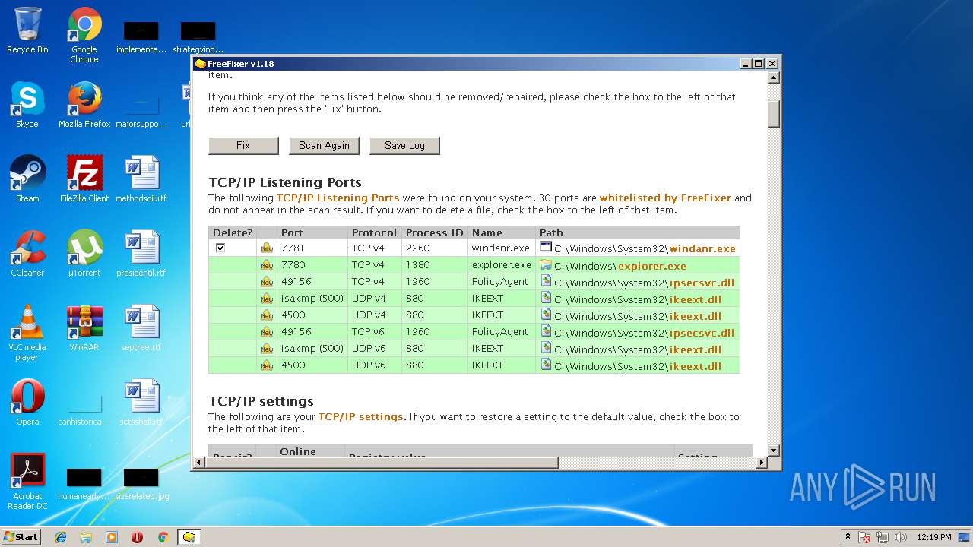Click the taskbar clock showing 12:19 PM
The height and width of the screenshot is (547, 973).
tap(934, 537)
